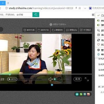The height and width of the screenshot is (104, 104).
Task: Open lesson 1.4.5 in chapter list
Action: click(x=101, y=75)
